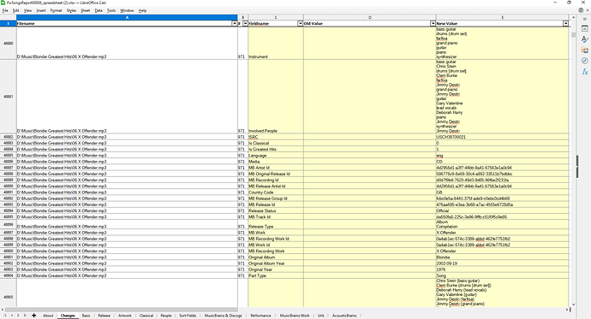Open the sidebar Navigator compass icon

point(585,61)
